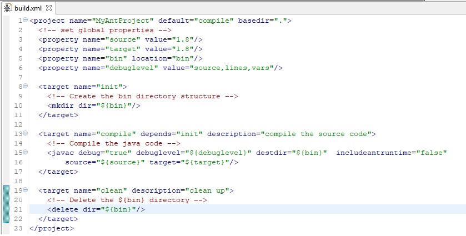Click the project name "MyAntProject"
This screenshot has width=466, height=236.
pyautogui.click(x=123, y=21)
